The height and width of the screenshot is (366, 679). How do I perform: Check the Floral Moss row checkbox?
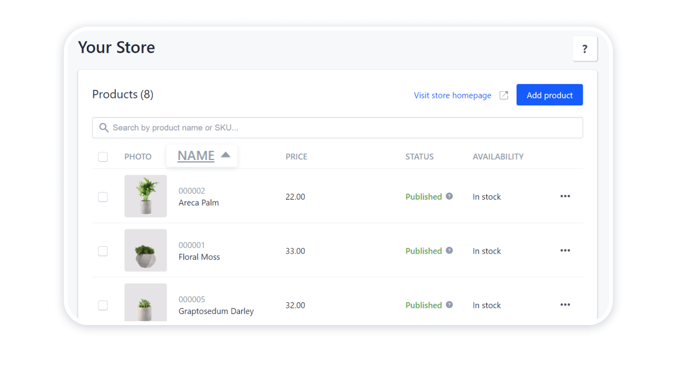point(103,251)
